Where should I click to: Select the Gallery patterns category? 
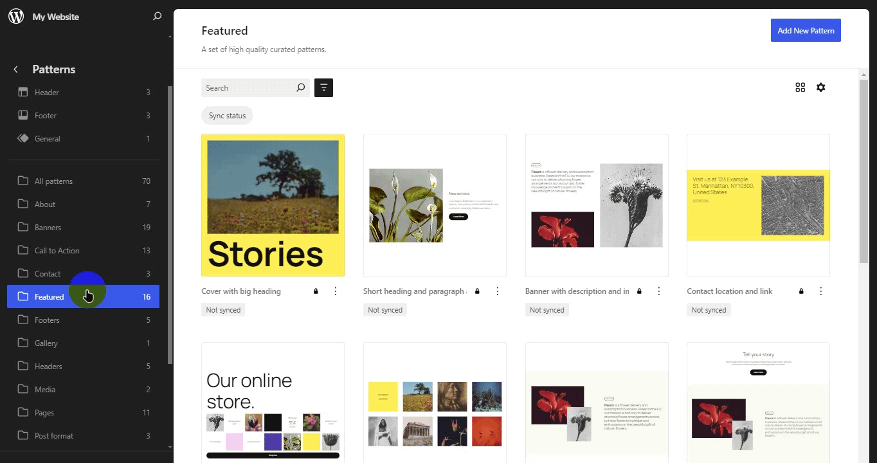click(84, 343)
